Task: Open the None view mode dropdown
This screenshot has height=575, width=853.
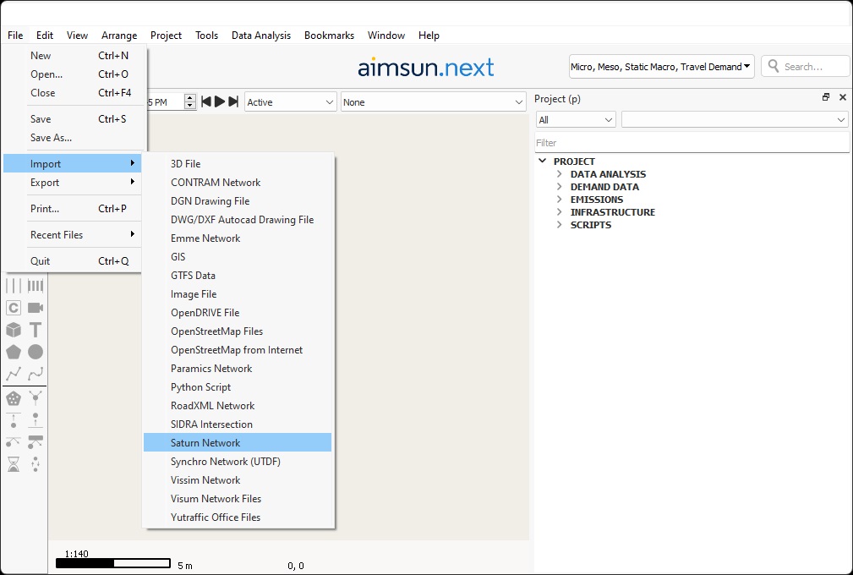Action: tap(433, 102)
